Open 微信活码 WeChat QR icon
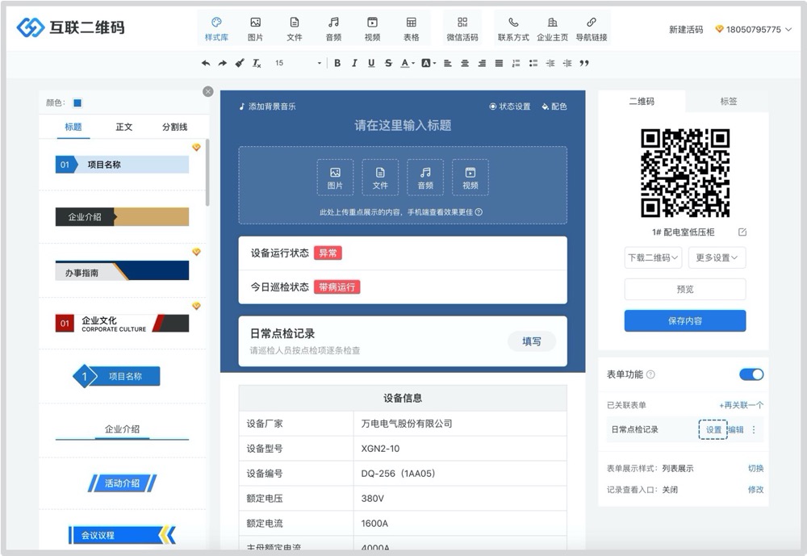The width and height of the screenshot is (807, 556). pos(462,28)
